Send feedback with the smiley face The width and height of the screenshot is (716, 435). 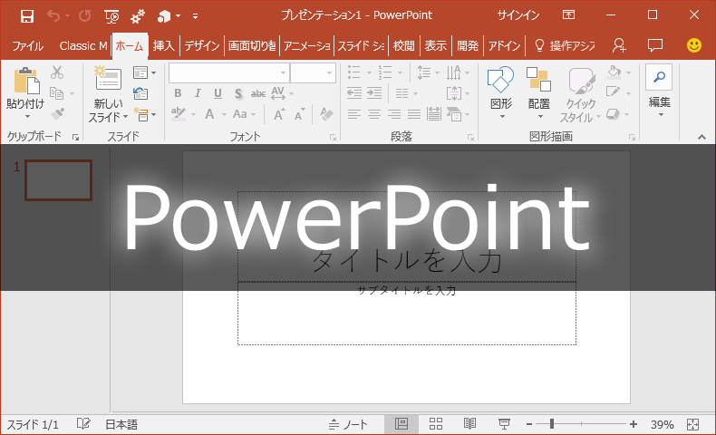click(693, 45)
